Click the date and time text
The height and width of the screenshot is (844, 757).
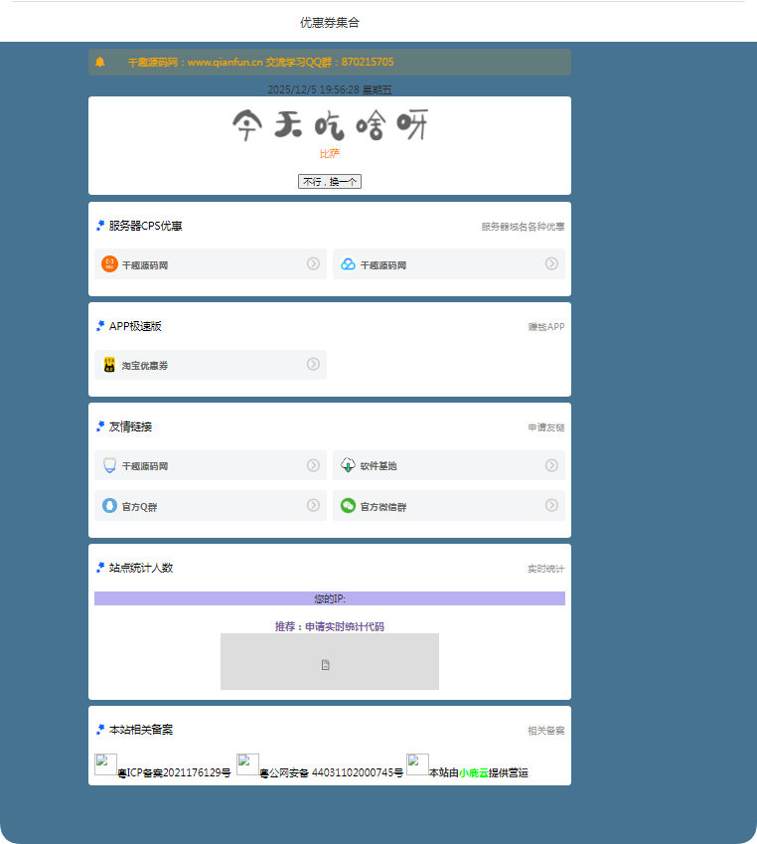[330, 89]
